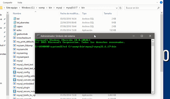Open the Vista ribbon tab
170x99 pixels.
coord(20,3)
